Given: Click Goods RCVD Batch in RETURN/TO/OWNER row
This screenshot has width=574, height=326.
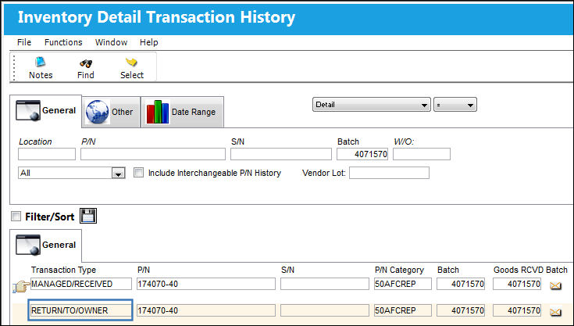Looking at the screenshot, I should (x=517, y=310).
